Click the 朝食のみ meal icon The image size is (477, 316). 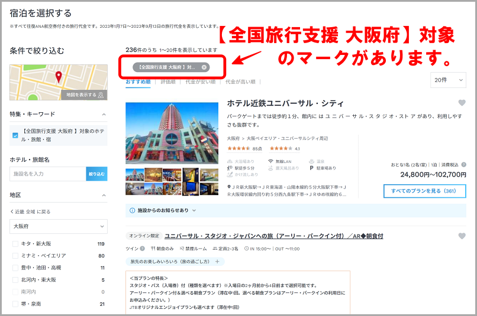tap(153, 249)
